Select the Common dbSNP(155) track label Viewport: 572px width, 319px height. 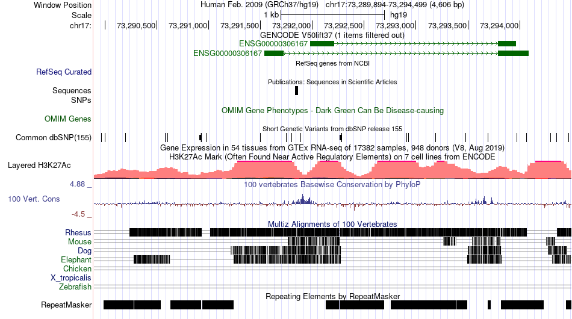coord(54,137)
